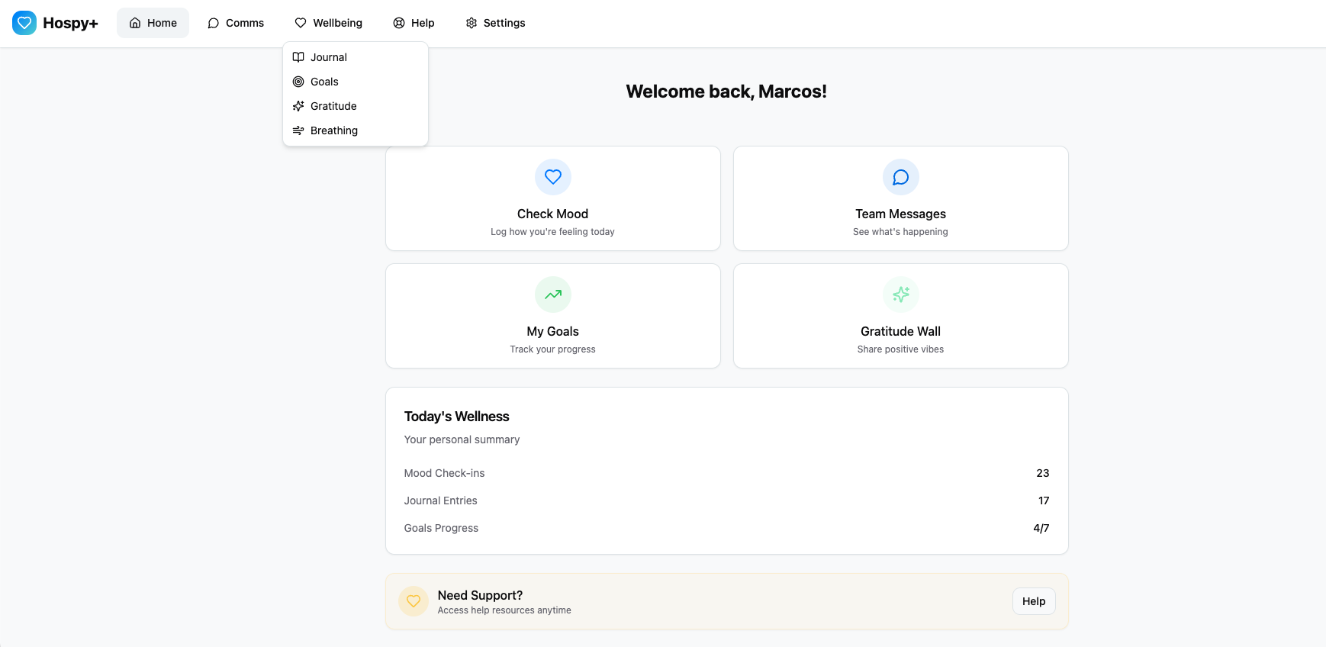Click the goals progress value 4/7
The image size is (1326, 647).
point(1041,528)
